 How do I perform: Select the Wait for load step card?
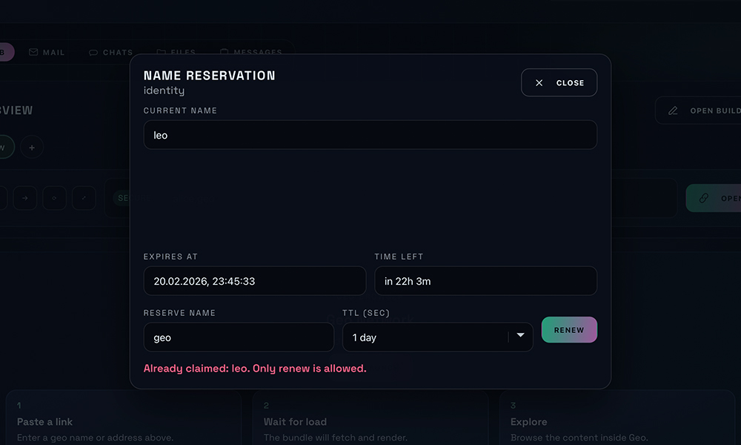[x=370, y=419]
